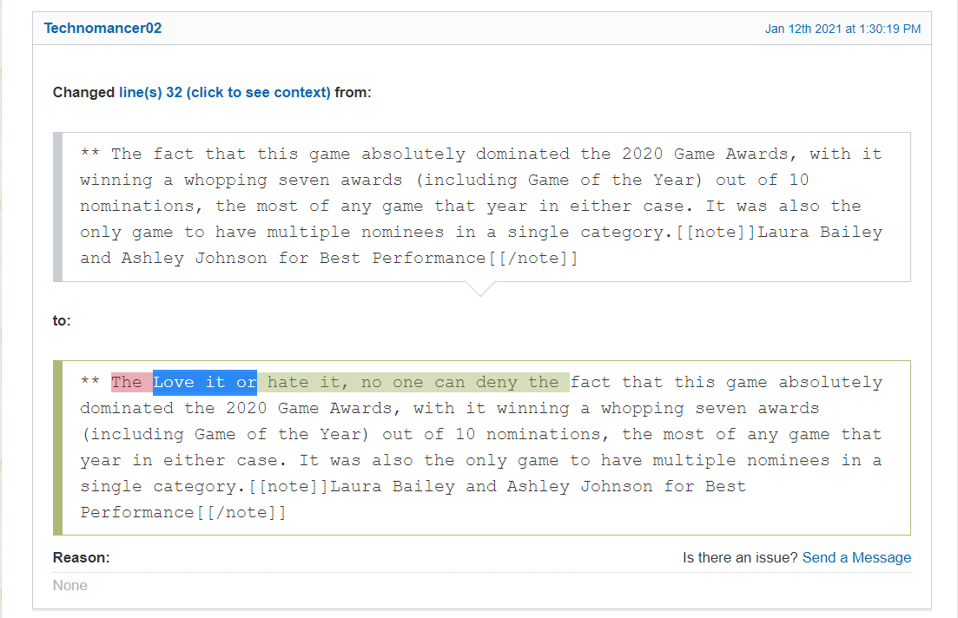This screenshot has height=618, width=958.
Task: Select the "to:" label
Action: (x=62, y=320)
